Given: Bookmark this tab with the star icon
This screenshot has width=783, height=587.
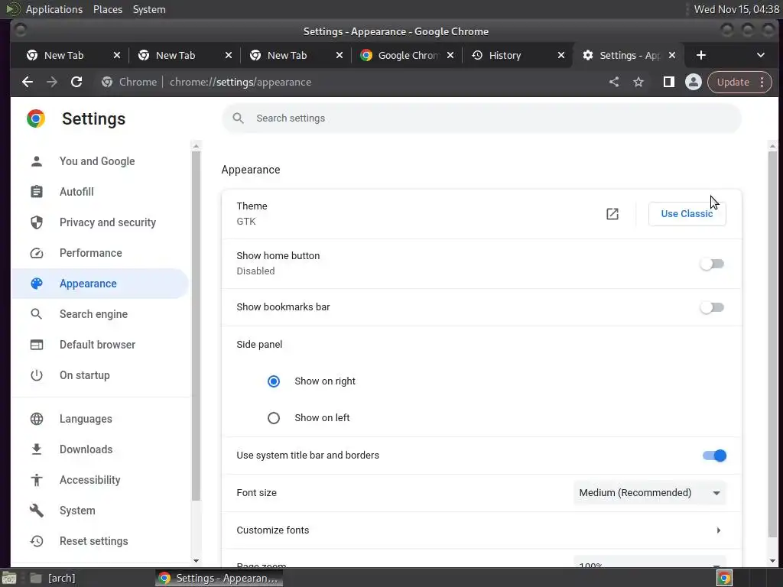Looking at the screenshot, I should 638,82.
